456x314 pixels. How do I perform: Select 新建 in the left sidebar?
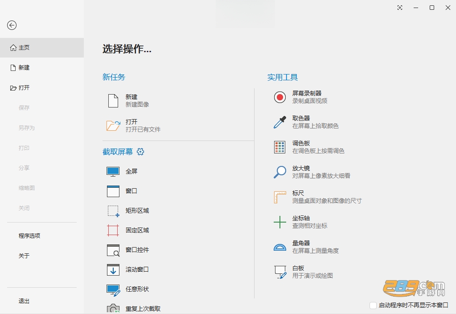point(42,68)
